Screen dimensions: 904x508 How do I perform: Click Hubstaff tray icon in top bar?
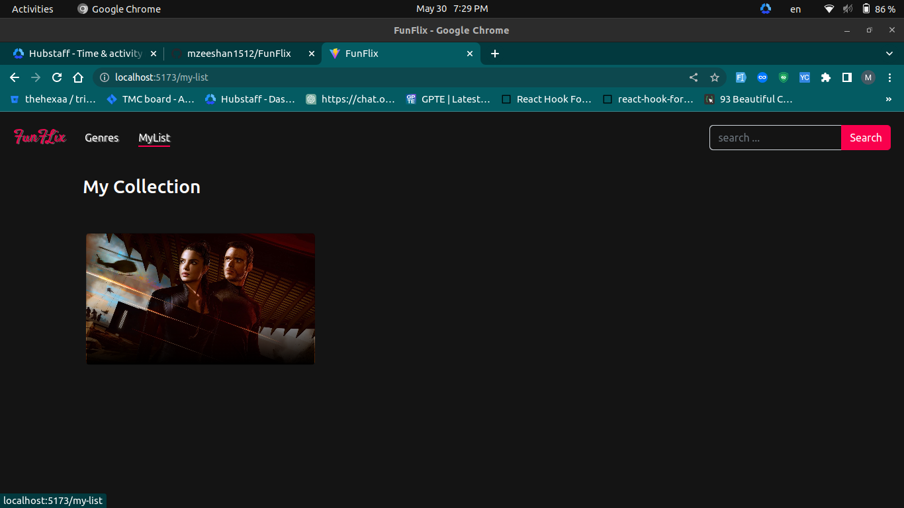tap(766, 9)
